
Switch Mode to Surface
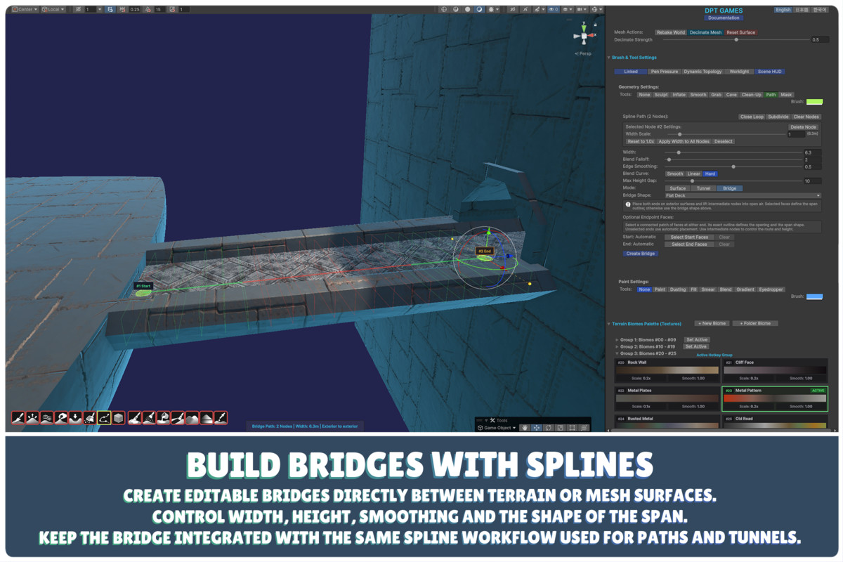(x=677, y=188)
